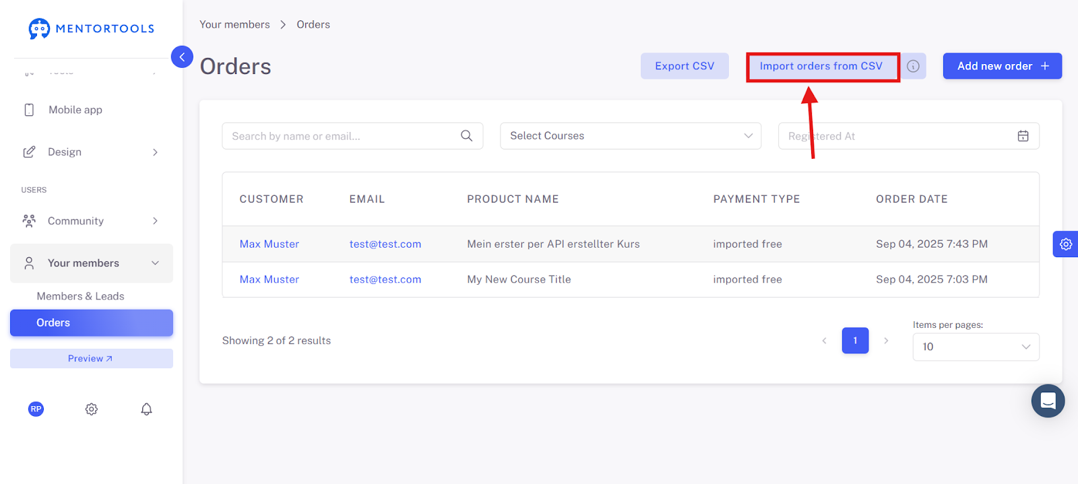
Task: Open the Community menu item
Action: [x=92, y=221]
